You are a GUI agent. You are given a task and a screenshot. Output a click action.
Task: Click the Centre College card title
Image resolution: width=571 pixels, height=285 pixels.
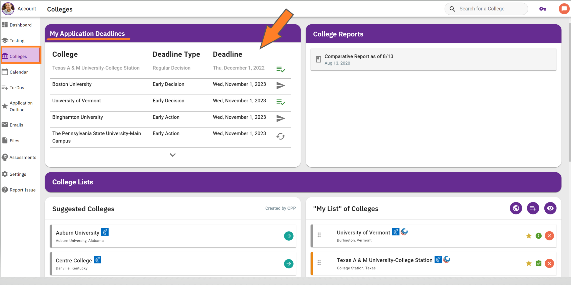coord(74,260)
